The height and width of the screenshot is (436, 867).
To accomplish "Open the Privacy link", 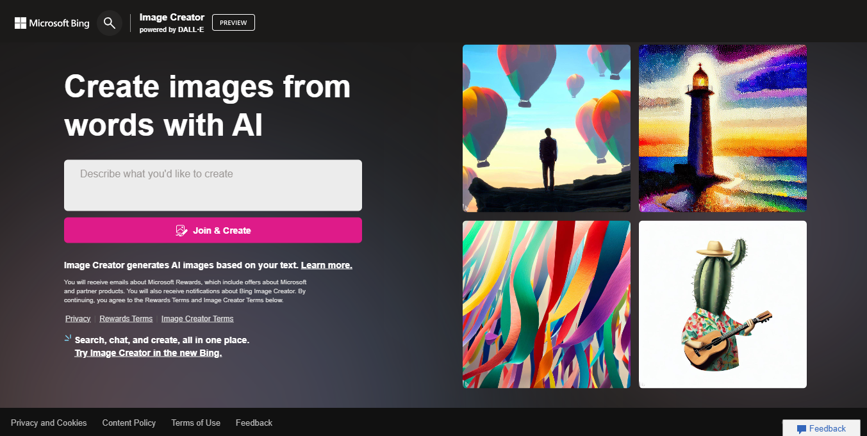I will (x=78, y=319).
